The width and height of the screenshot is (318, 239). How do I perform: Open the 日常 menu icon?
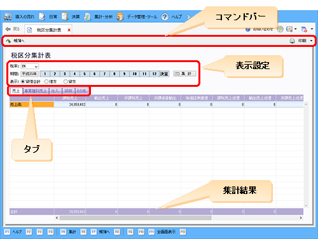pyautogui.click(x=43, y=16)
